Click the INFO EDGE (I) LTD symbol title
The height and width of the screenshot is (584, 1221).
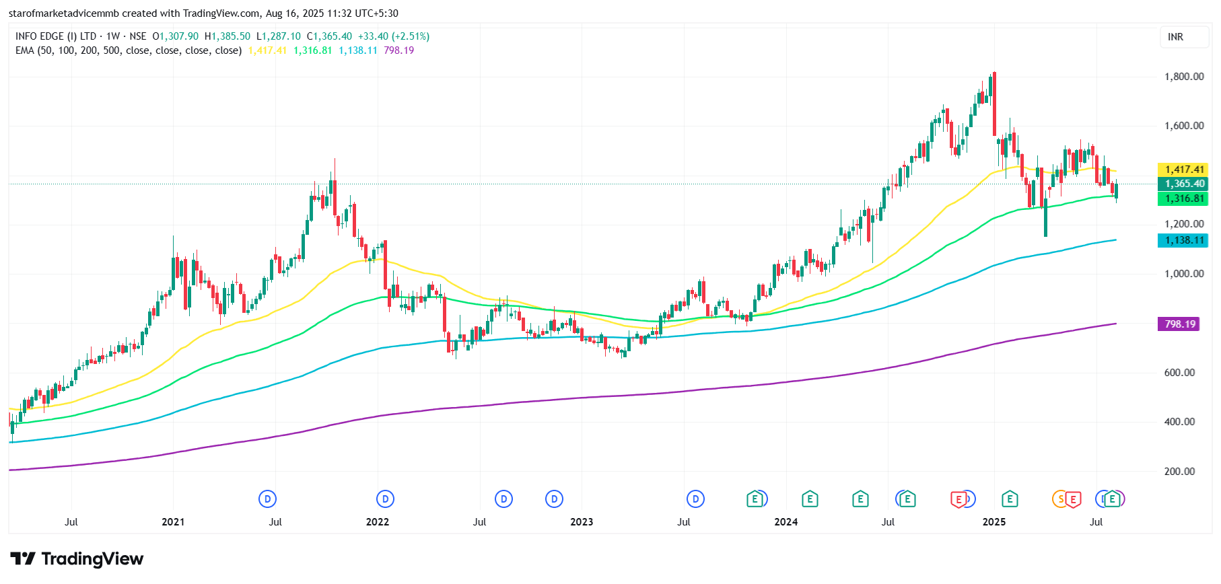[x=56, y=36]
